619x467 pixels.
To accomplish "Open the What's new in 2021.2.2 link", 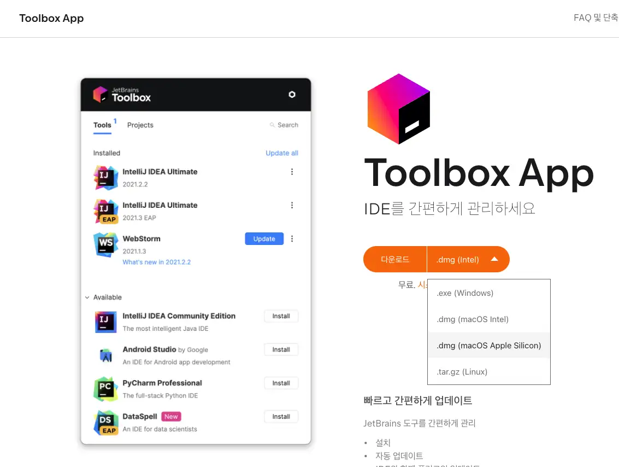I will (x=156, y=262).
